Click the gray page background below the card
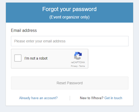The image size is (139, 112). (x=69, y=109)
